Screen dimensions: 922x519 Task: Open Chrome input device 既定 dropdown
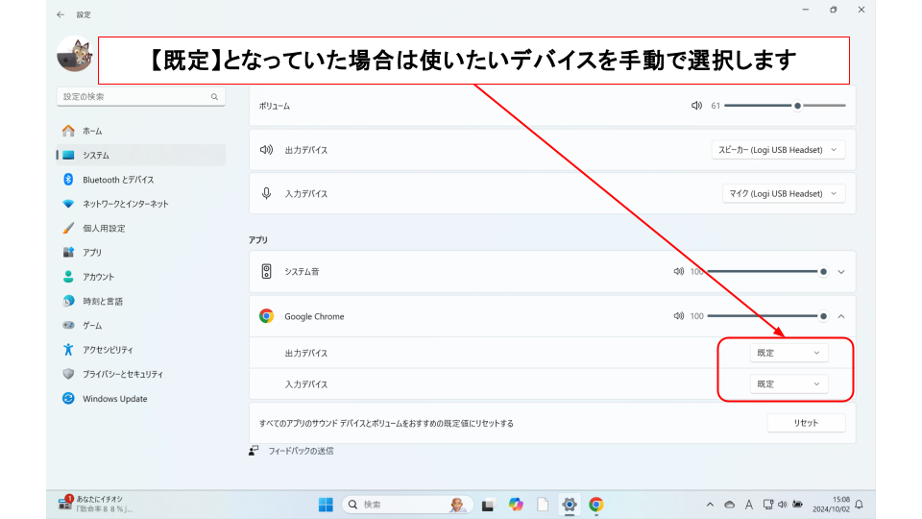789,384
